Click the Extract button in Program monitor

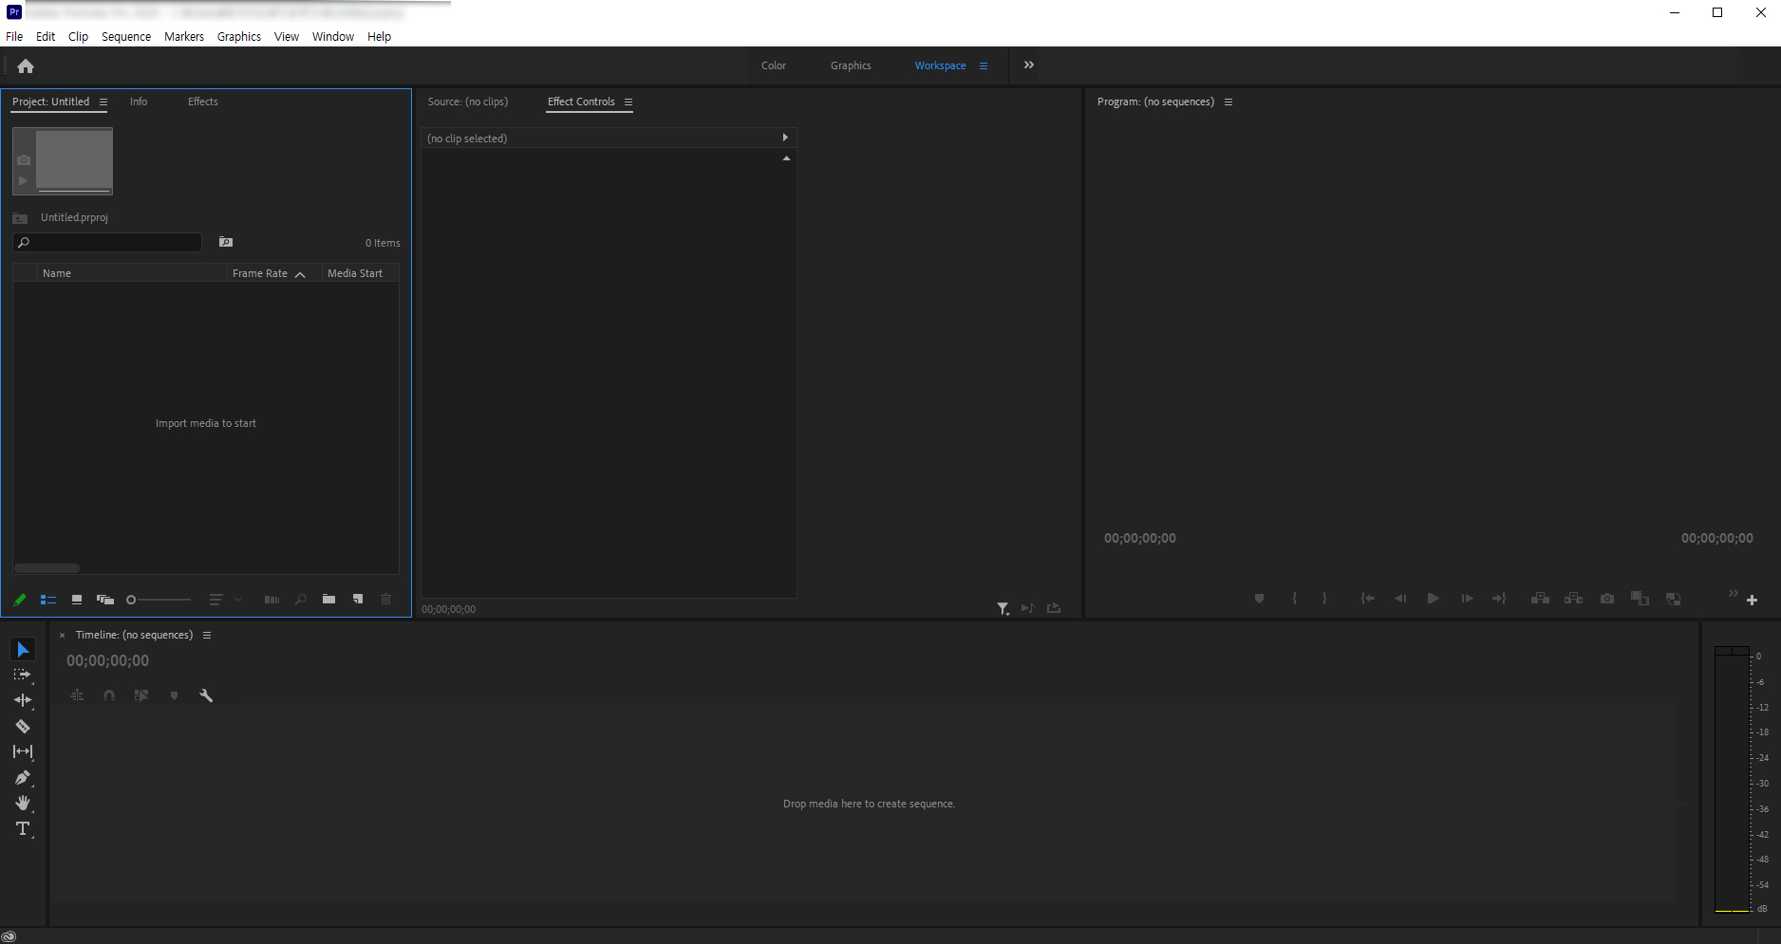coord(1573,599)
